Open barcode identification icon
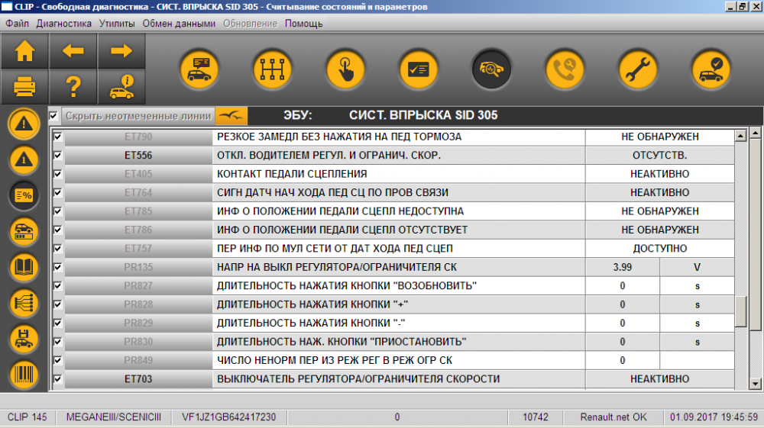The image size is (764, 428). coord(24,375)
